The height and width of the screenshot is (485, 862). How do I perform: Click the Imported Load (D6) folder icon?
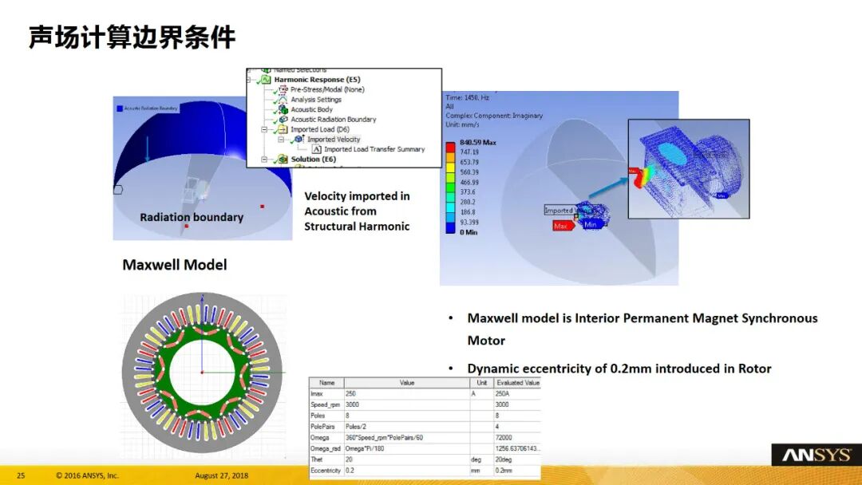pos(283,129)
